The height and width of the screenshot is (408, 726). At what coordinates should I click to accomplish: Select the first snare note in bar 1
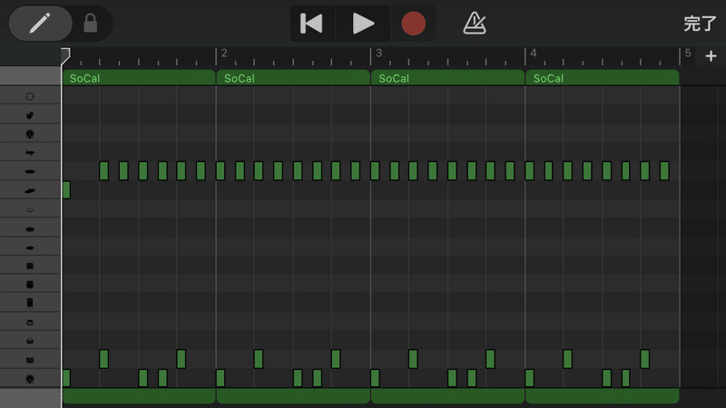[103, 359]
